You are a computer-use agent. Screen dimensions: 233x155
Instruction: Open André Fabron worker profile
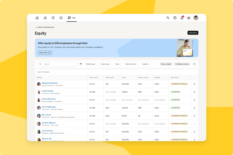pyautogui.click(x=47, y=91)
